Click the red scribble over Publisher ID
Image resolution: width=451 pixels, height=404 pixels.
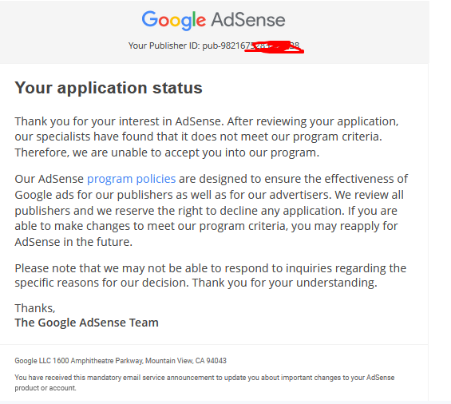[274, 47]
